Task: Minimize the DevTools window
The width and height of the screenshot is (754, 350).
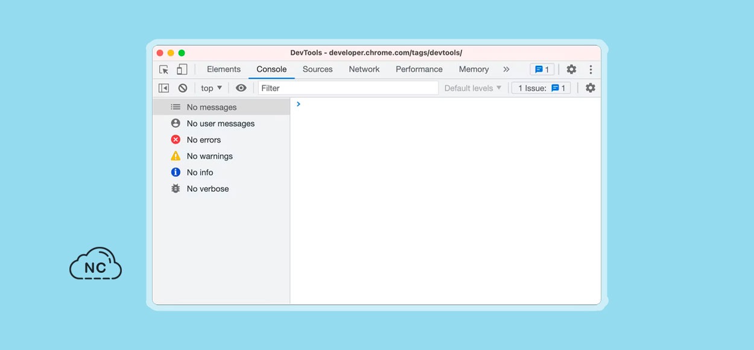Action: (171, 53)
